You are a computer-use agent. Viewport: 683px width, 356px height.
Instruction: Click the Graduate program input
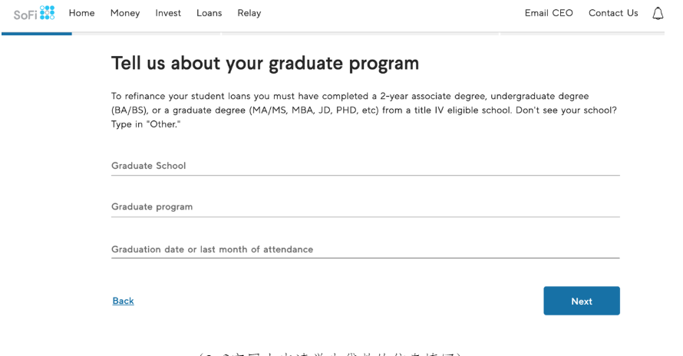coord(365,207)
